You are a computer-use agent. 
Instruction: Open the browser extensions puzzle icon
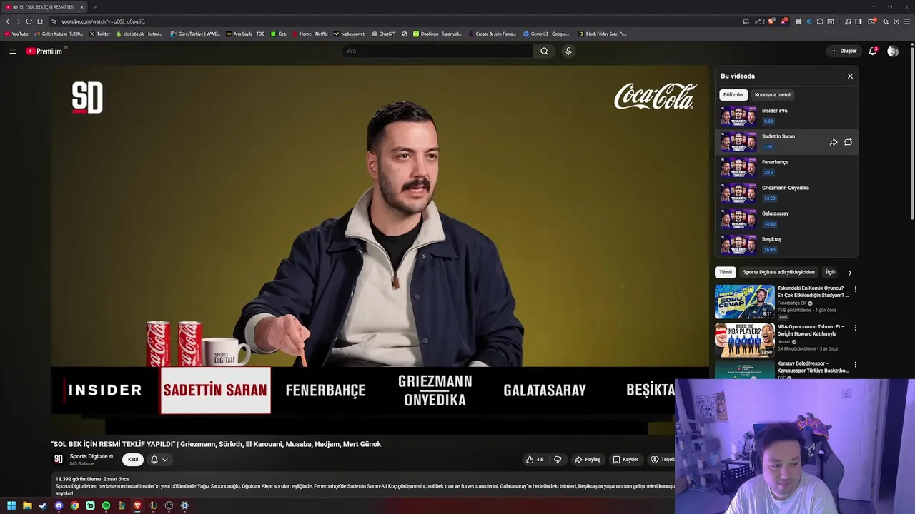tap(820, 21)
